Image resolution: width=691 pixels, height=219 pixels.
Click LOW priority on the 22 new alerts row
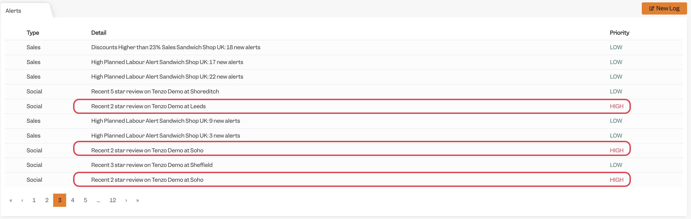click(x=616, y=77)
